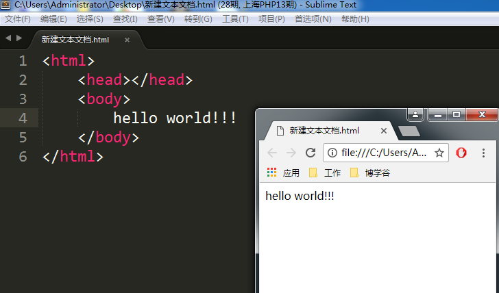This screenshot has width=499, height=293.
Task: Open the Chrome three-dot menu
Action: point(483,153)
